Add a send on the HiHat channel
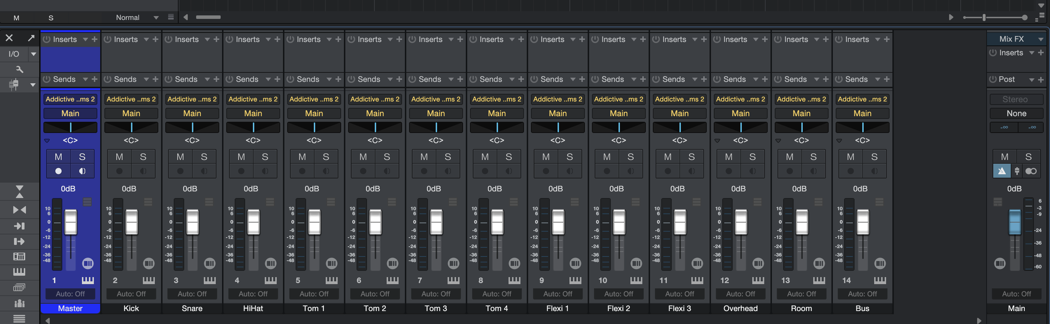 click(277, 79)
